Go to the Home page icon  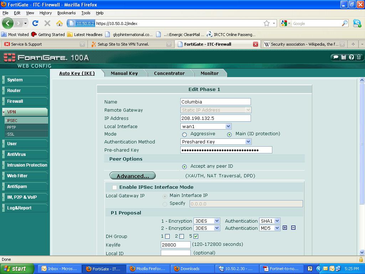(x=60, y=23)
